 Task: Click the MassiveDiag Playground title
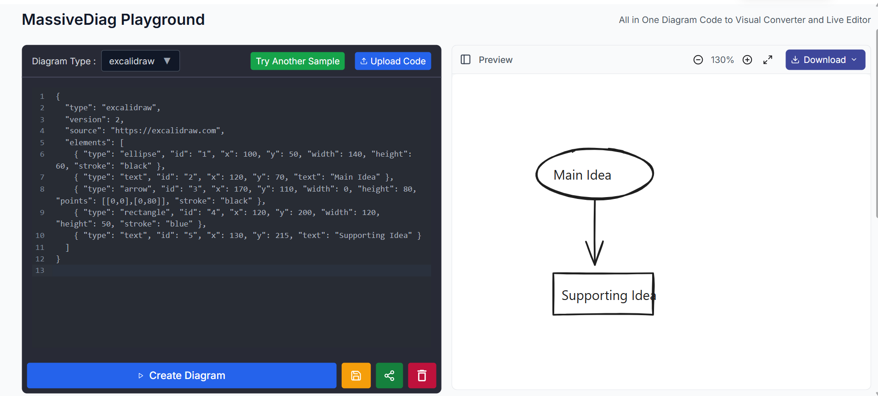(x=113, y=20)
